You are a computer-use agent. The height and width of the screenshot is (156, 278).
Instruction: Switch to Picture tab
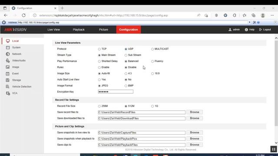pos(103,29)
